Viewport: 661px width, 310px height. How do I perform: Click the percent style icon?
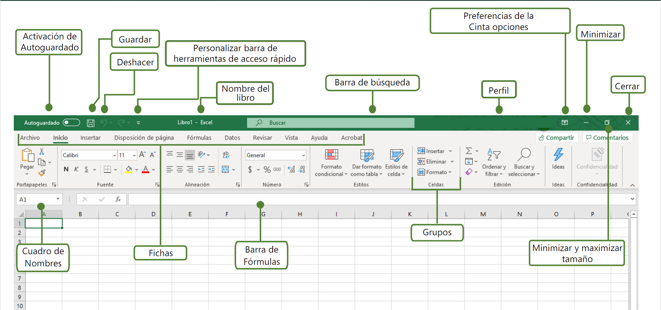pos(267,170)
